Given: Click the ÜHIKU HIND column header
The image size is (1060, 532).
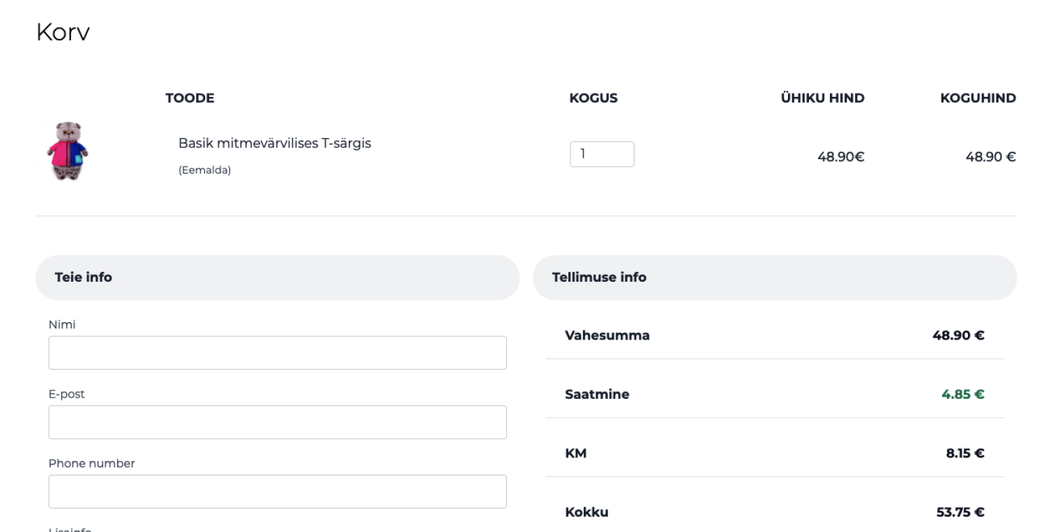Looking at the screenshot, I should pos(822,98).
